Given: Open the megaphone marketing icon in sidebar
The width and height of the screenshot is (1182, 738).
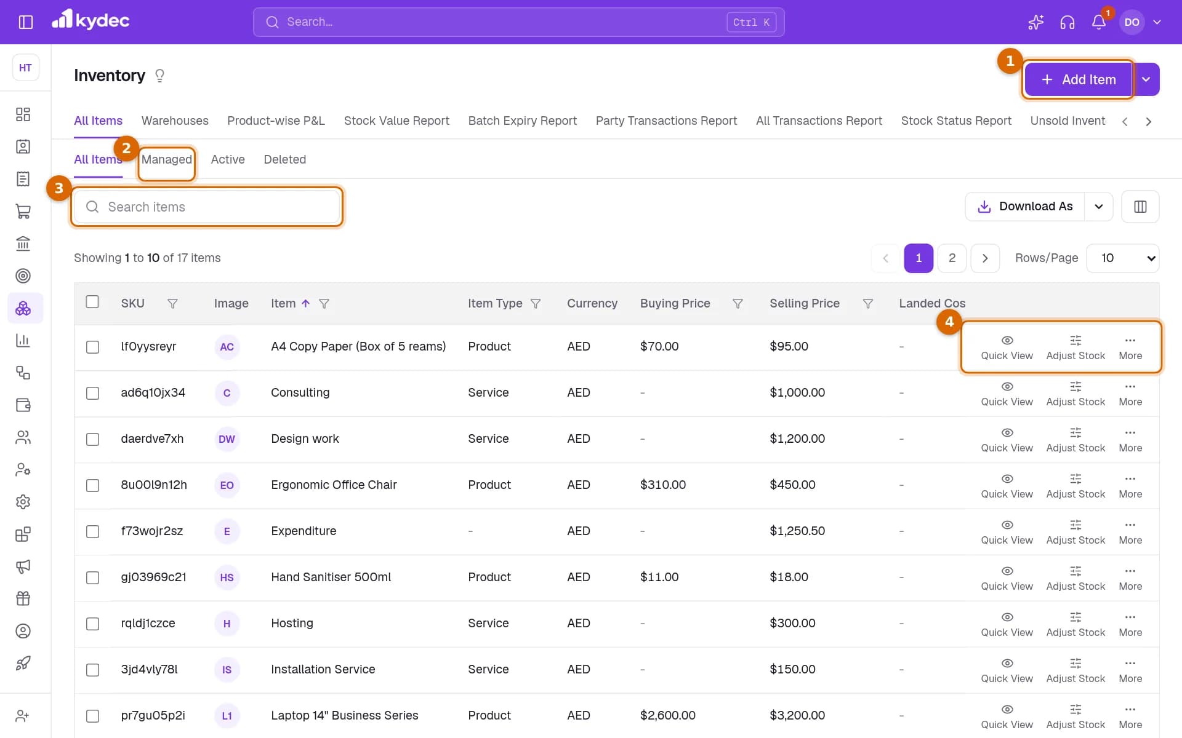Looking at the screenshot, I should point(23,566).
